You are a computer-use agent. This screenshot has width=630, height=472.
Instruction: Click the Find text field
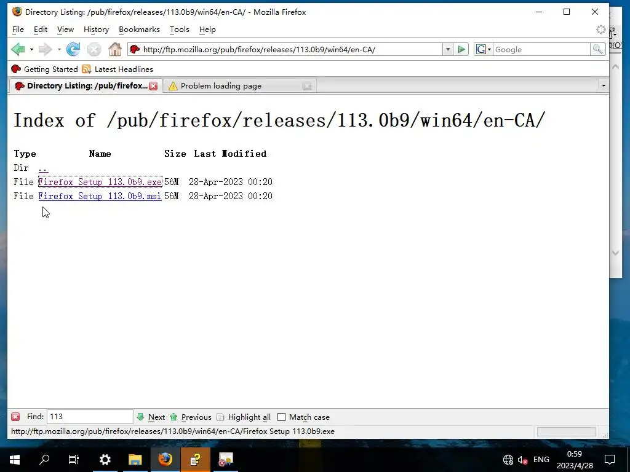[90, 417]
